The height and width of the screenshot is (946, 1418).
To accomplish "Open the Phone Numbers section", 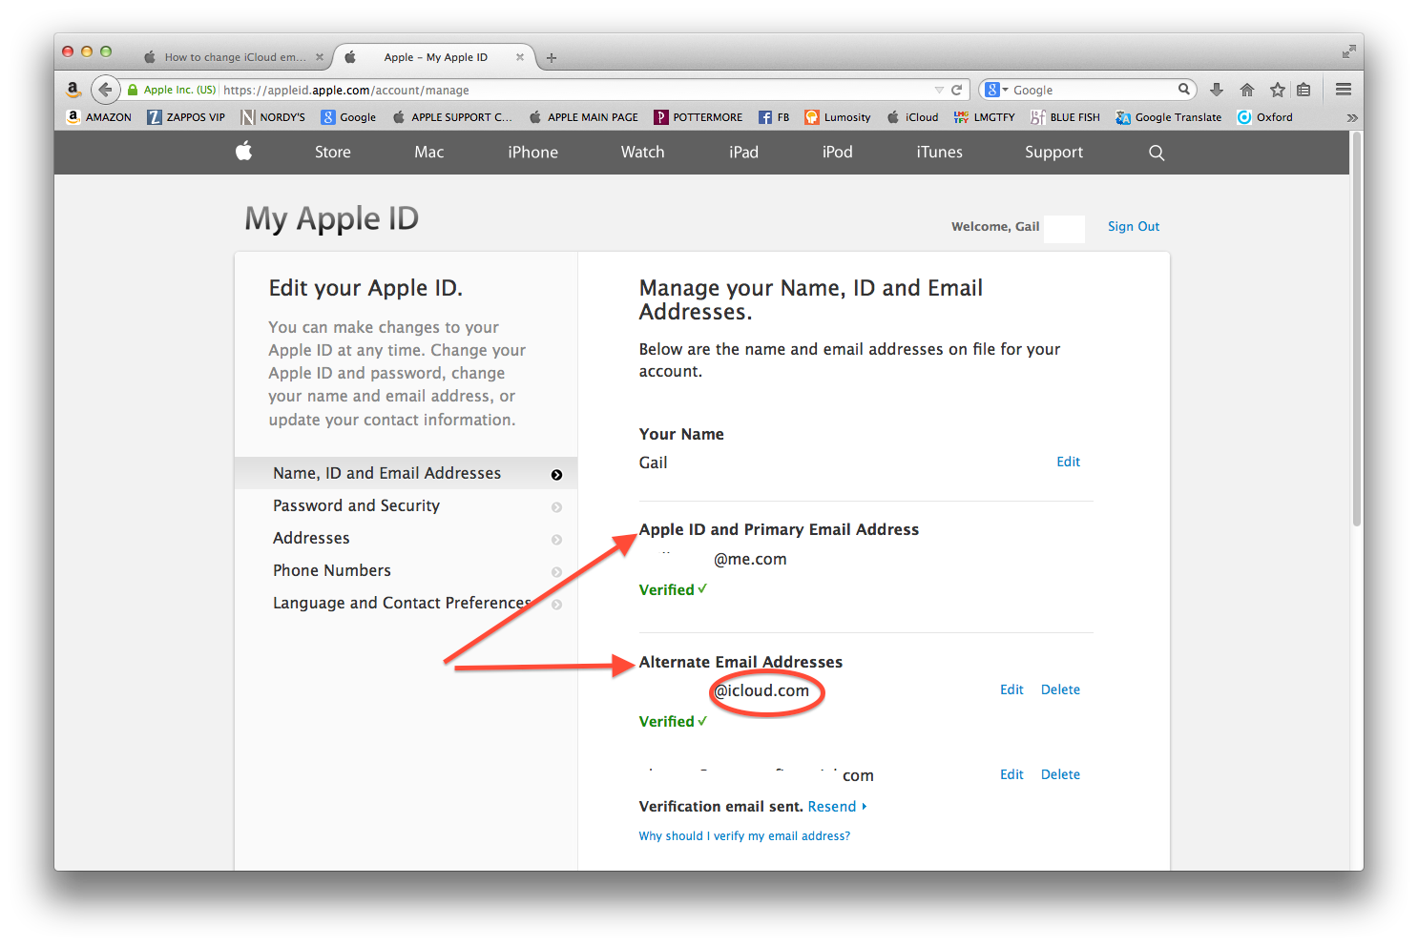I will click(406, 570).
